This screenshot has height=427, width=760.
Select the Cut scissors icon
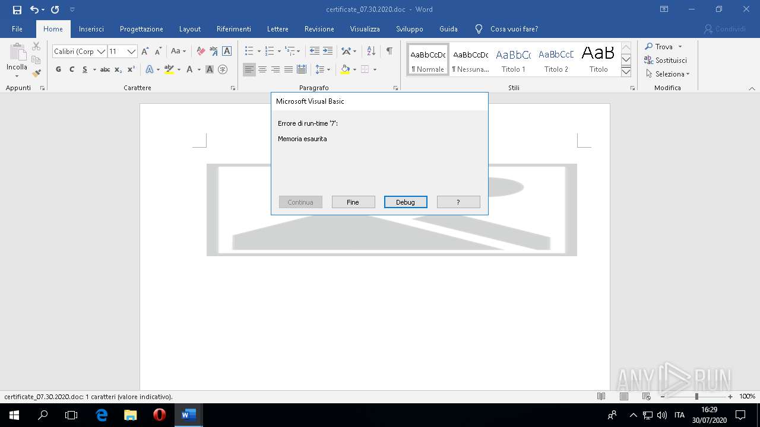[x=36, y=46]
